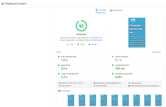Image resolution: width=166 pixels, height=107 pixels.
Task: Click the mobile phone icon on Komórka tab
Action: pyautogui.click(x=97, y=10)
